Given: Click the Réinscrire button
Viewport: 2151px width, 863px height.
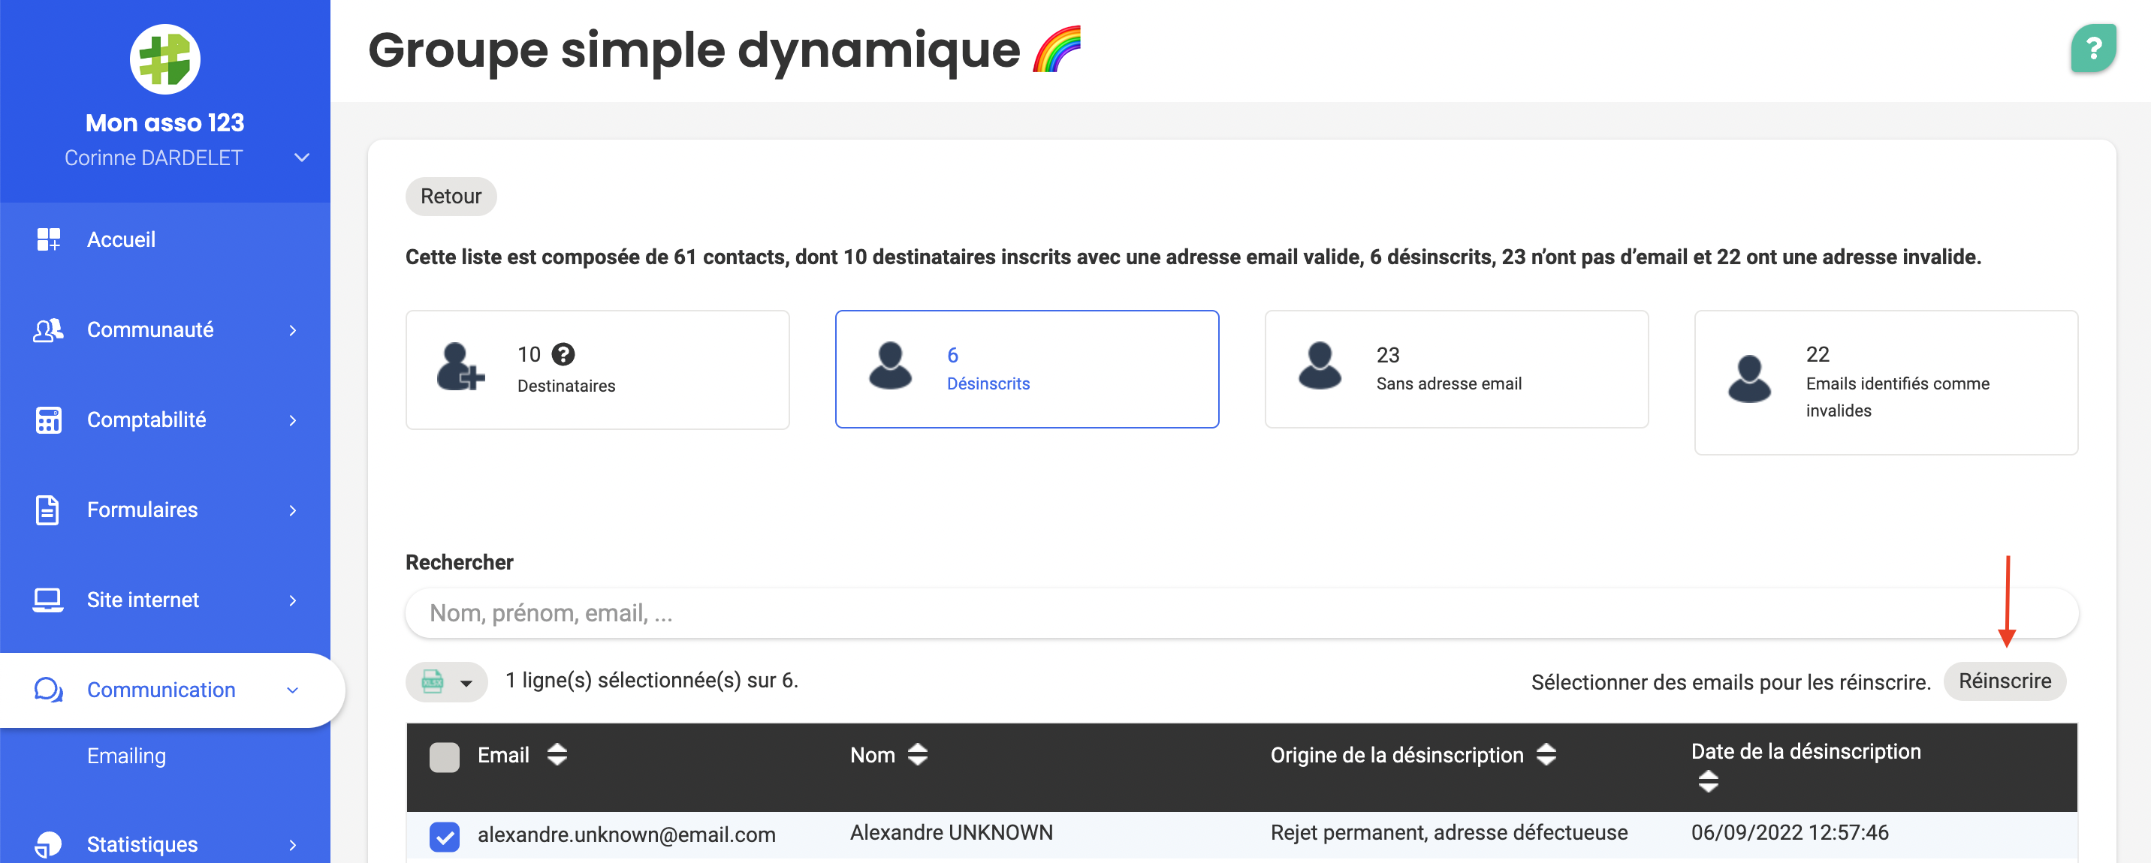Looking at the screenshot, I should (x=2004, y=681).
